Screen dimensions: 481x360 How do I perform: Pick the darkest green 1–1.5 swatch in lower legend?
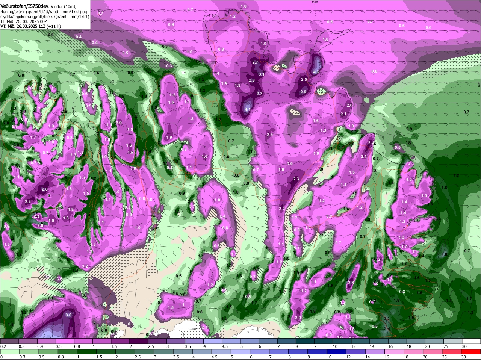coord(86,352)
